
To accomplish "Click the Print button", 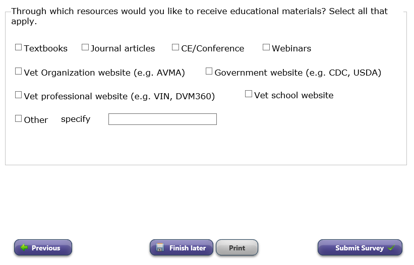I will [x=237, y=248].
